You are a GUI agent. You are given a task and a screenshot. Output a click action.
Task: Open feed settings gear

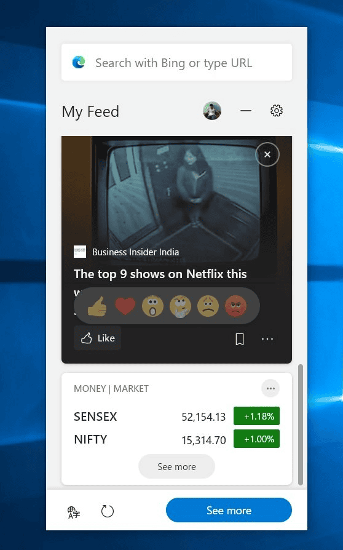coord(277,111)
